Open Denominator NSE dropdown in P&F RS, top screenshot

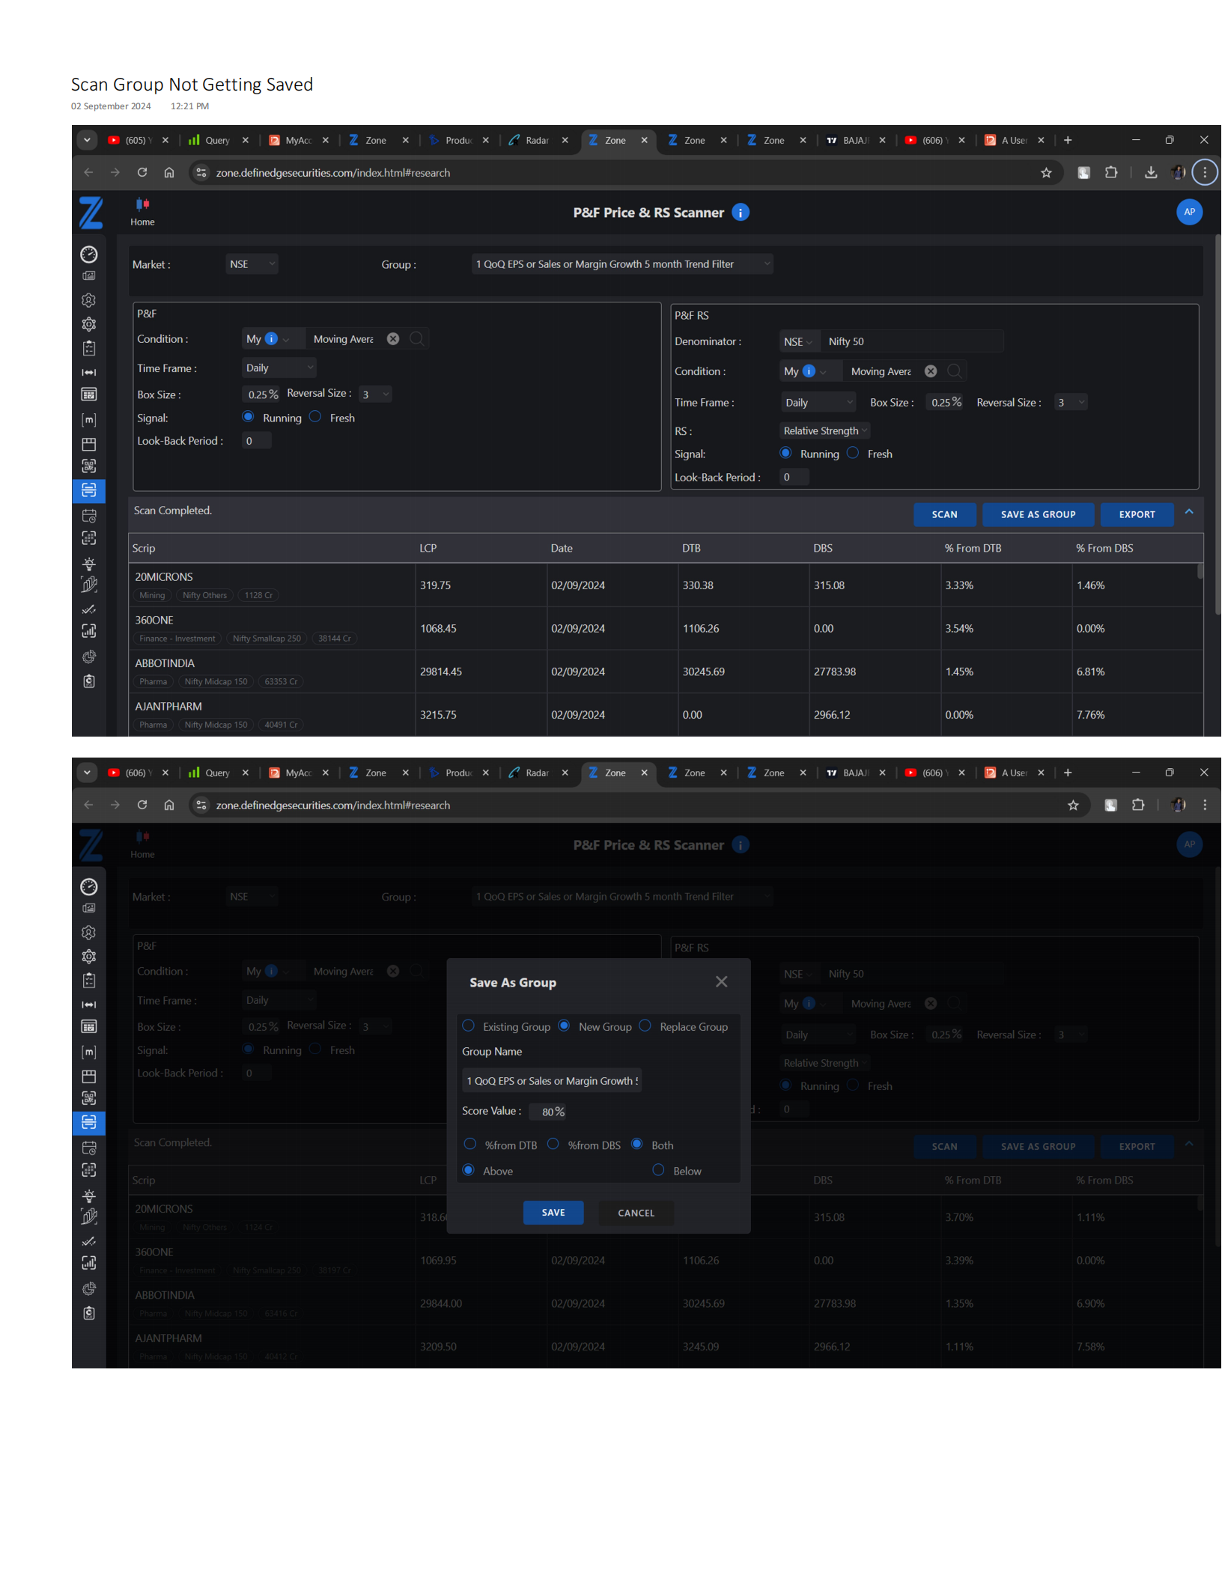coord(799,341)
